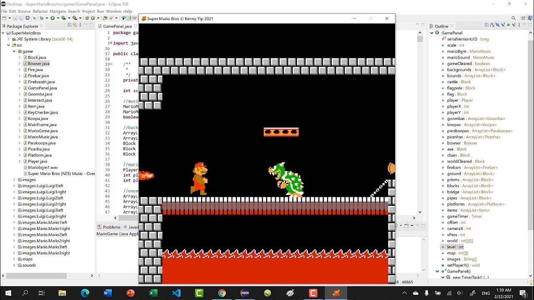This screenshot has width=534, height=300.
Task: Collapse all in the Outline view
Action: tap(486, 25)
